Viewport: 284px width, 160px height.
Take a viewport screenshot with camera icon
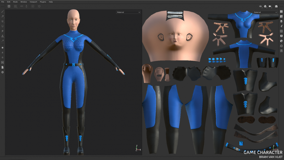tap(276, 6)
